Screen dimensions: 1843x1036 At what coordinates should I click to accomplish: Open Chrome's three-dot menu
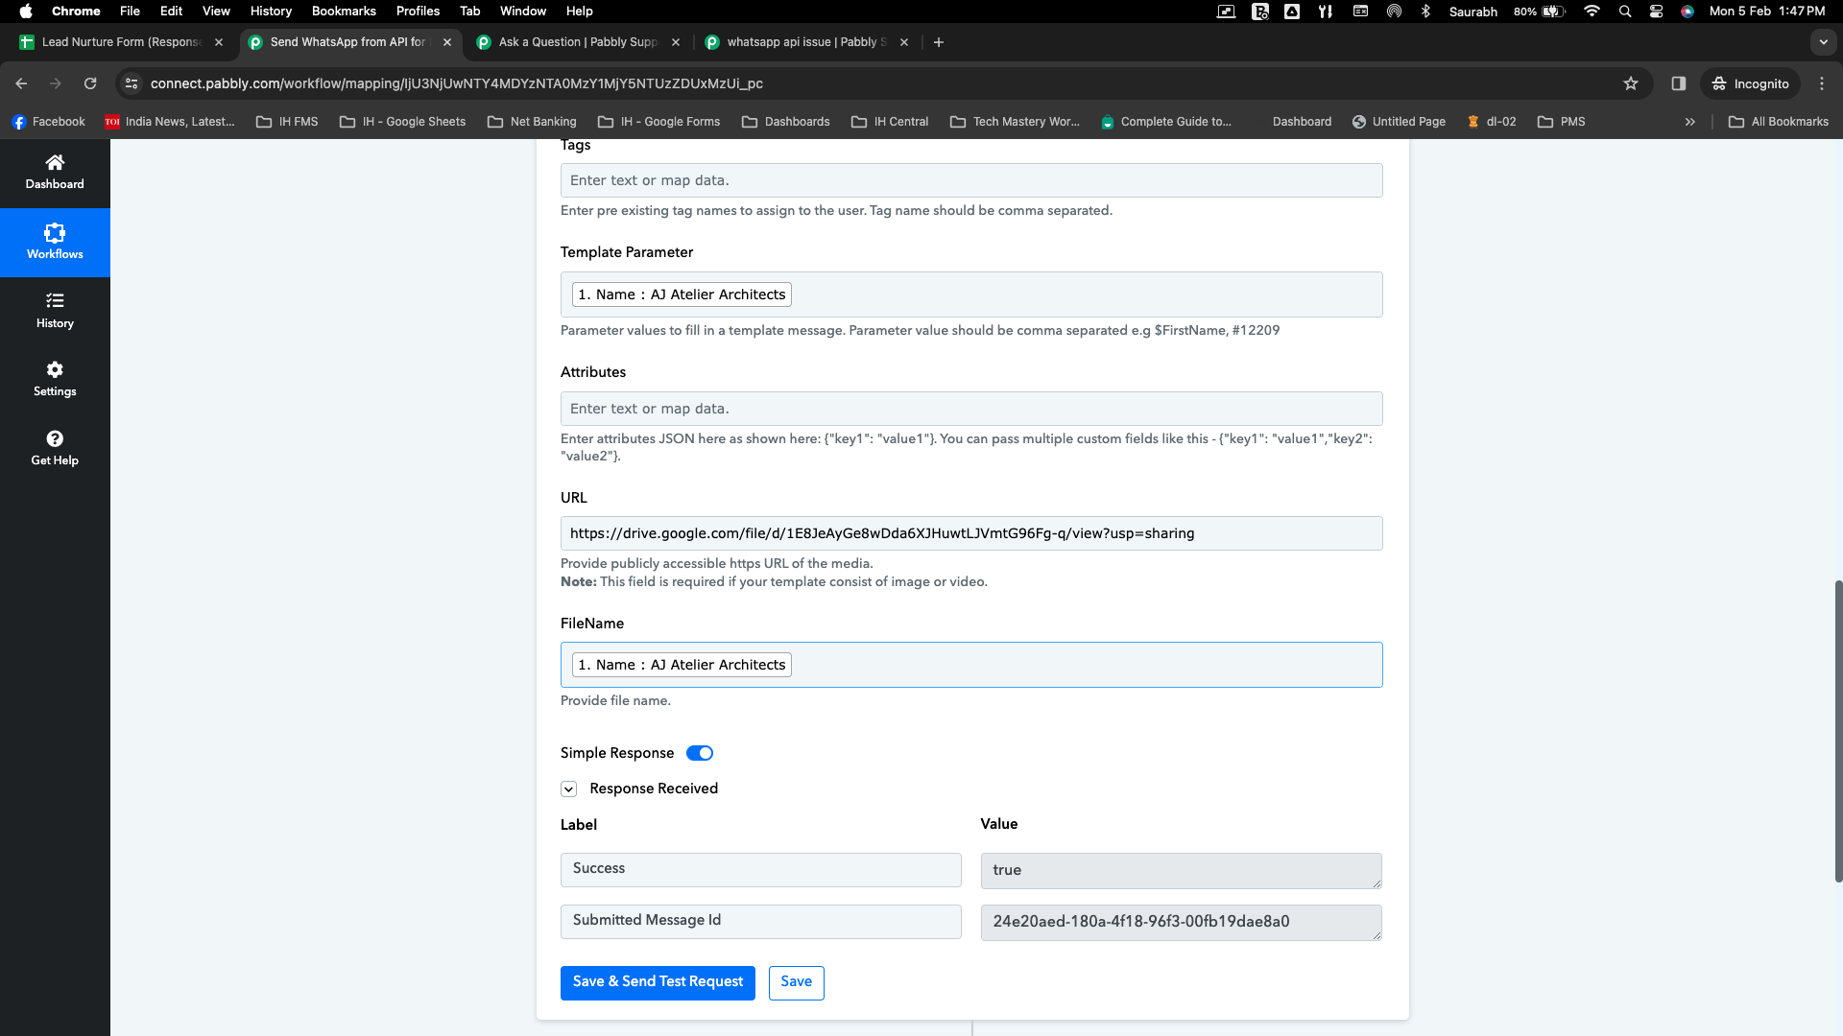click(x=1822, y=83)
